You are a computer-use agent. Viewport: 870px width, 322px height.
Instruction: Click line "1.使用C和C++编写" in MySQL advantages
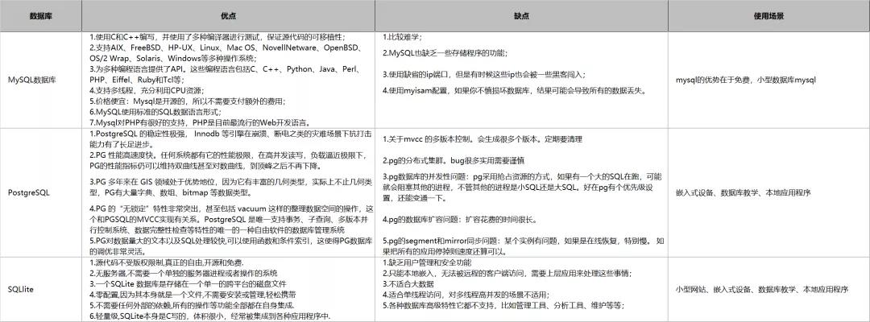[x=217, y=37]
